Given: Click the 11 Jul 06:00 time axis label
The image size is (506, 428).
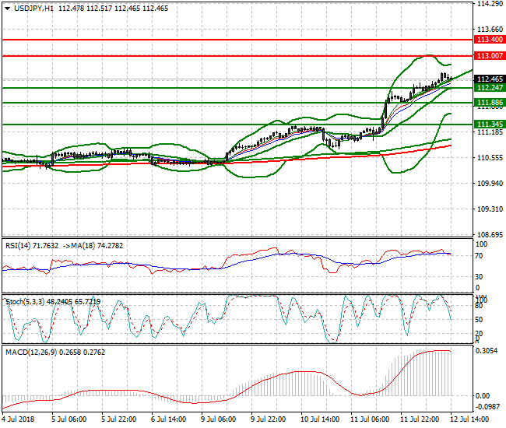Looking at the screenshot, I should coord(370,419).
